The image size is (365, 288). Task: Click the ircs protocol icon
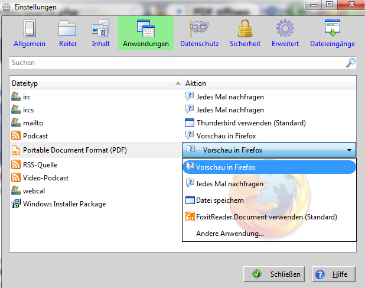pyautogui.click(x=16, y=109)
